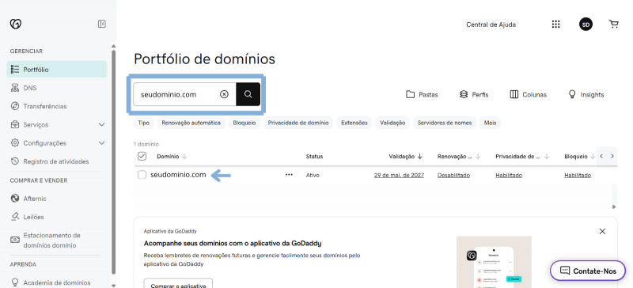Open Colunas columns settings
The width and height of the screenshot is (633, 288).
528,94
